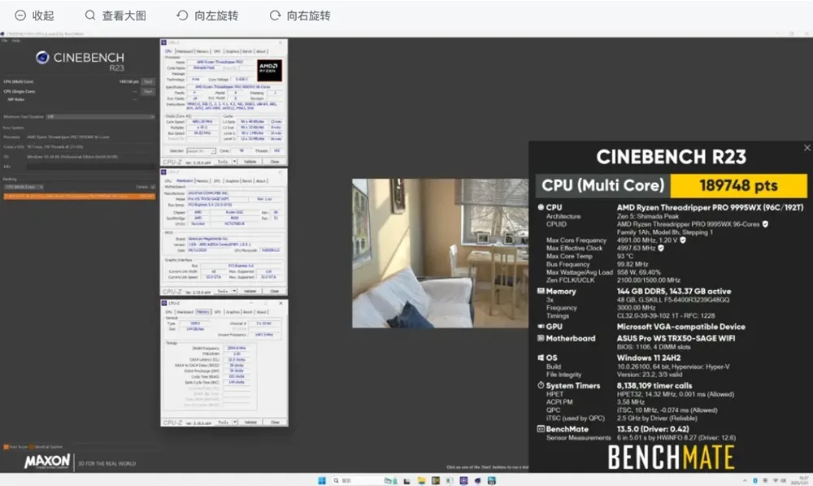Switch to the SPD tab in top CPU-Z window
The image size is (813, 486).
click(217, 51)
